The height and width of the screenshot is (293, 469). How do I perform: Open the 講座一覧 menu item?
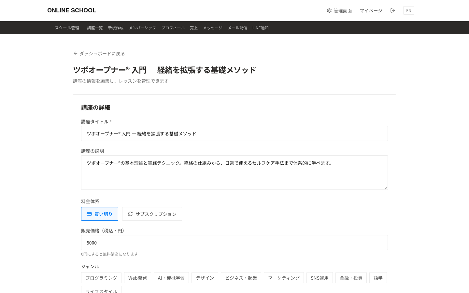point(95,28)
